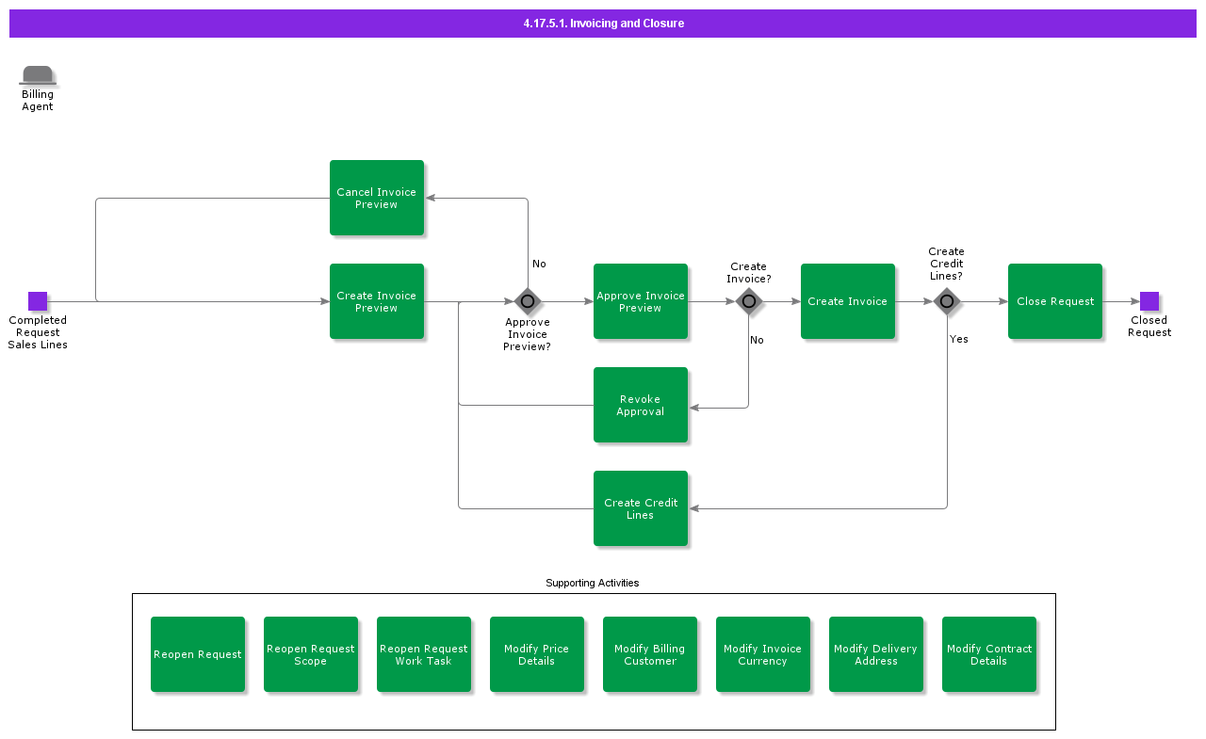Click the Create Invoice activity box

tap(848, 301)
